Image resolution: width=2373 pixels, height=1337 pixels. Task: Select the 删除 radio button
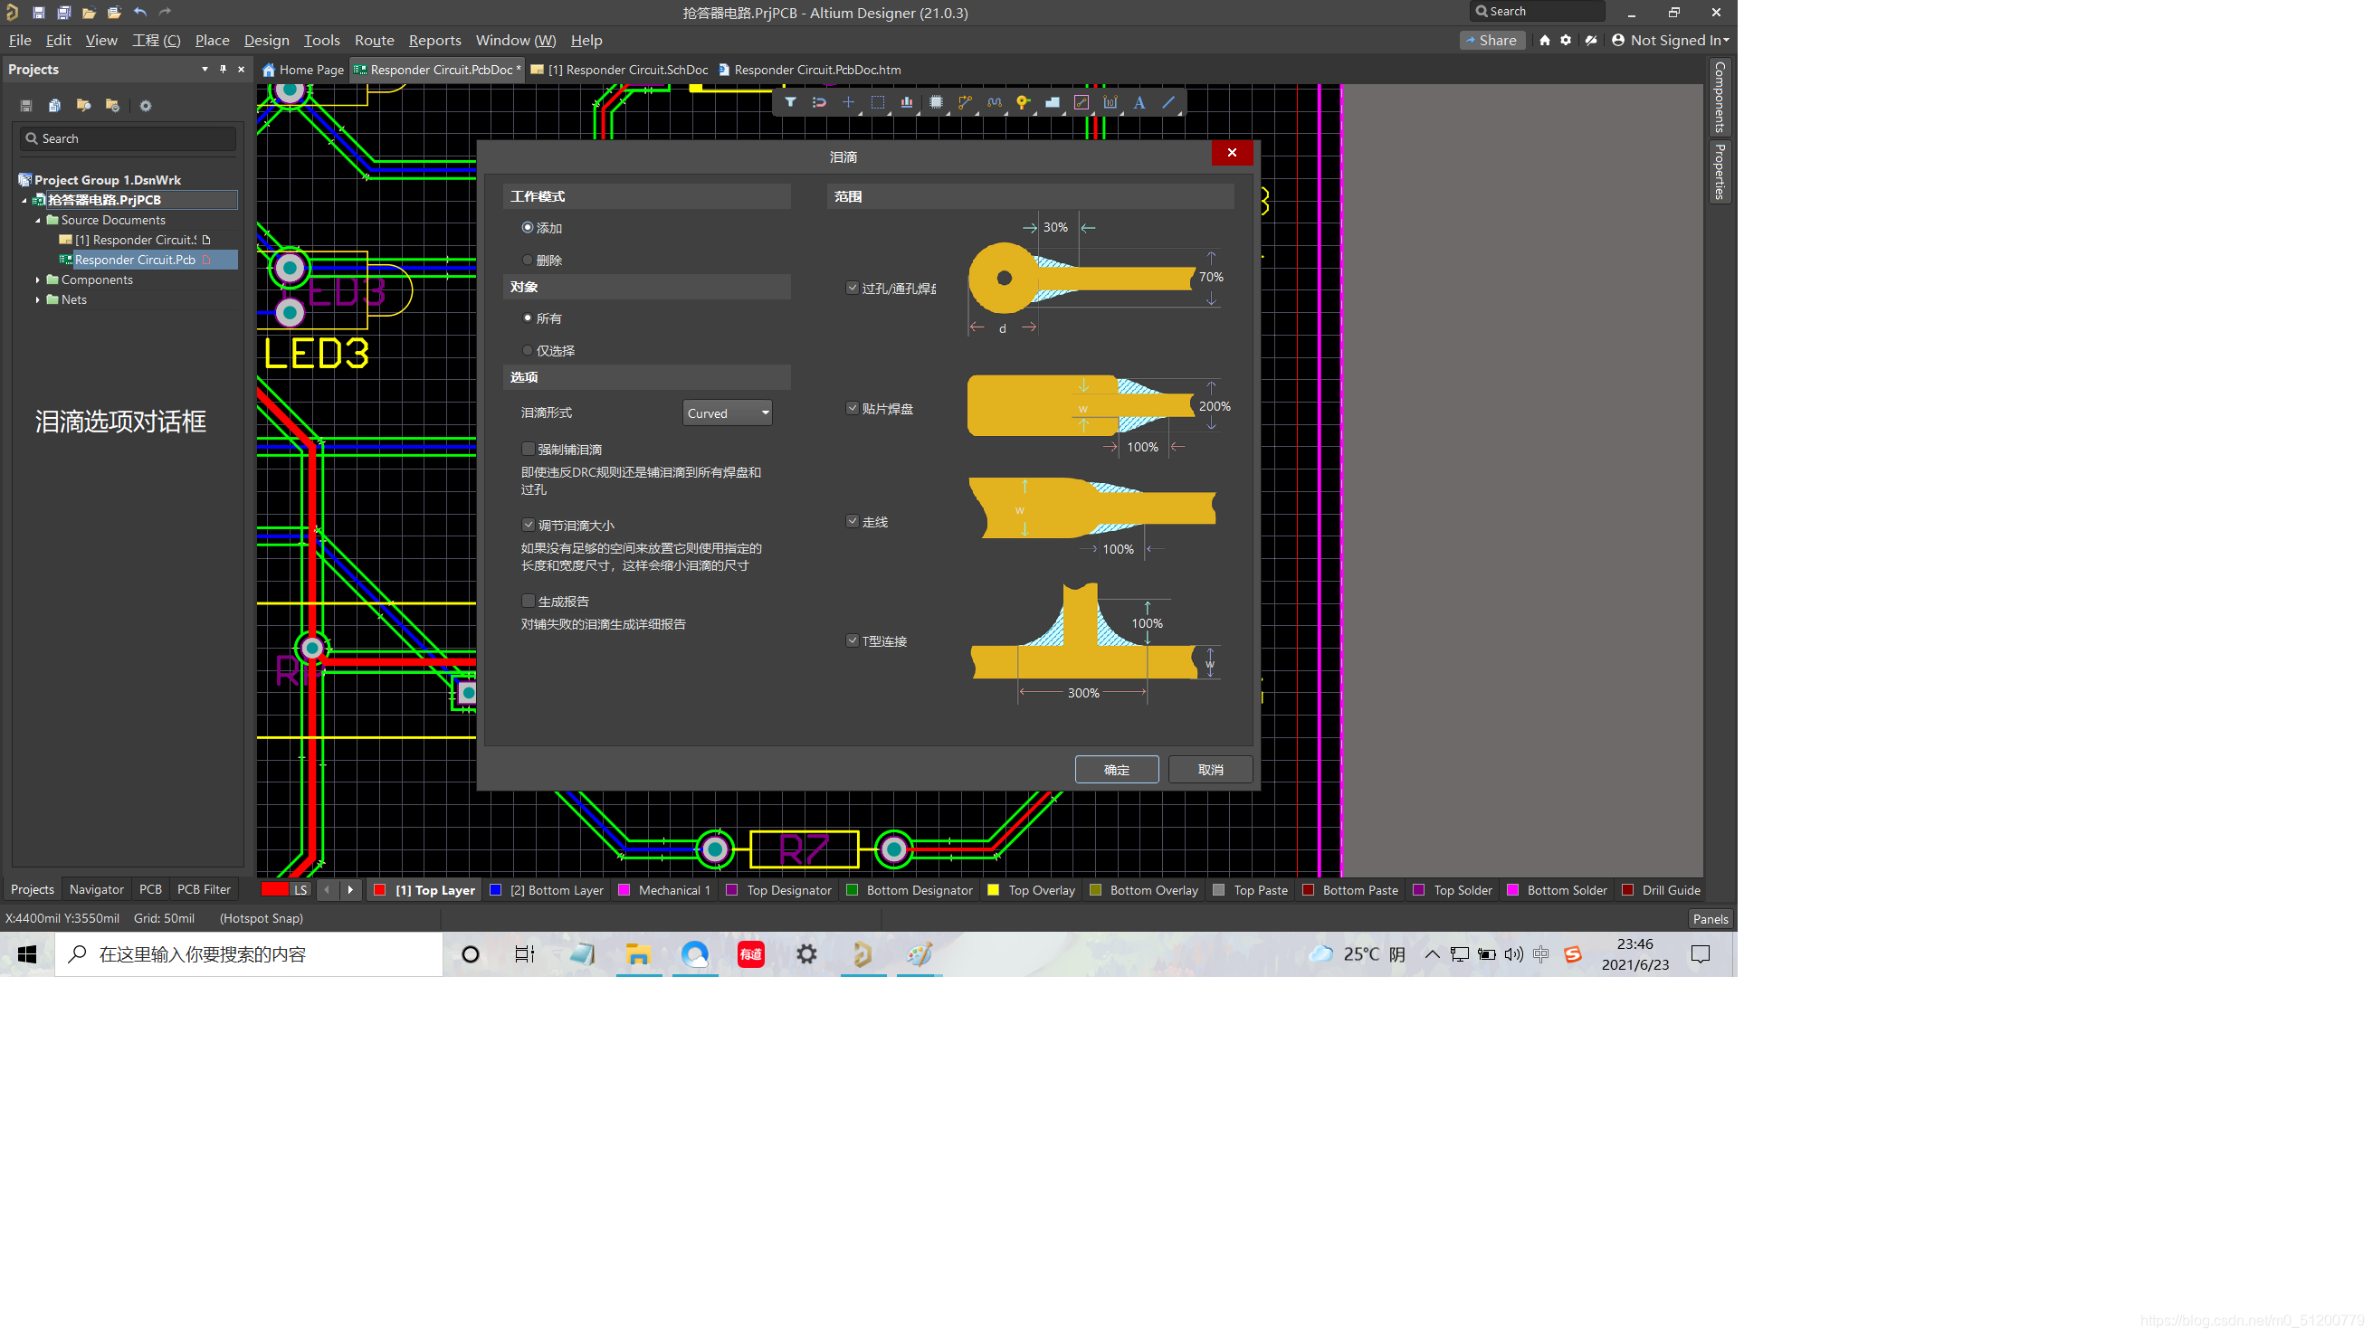(x=528, y=261)
